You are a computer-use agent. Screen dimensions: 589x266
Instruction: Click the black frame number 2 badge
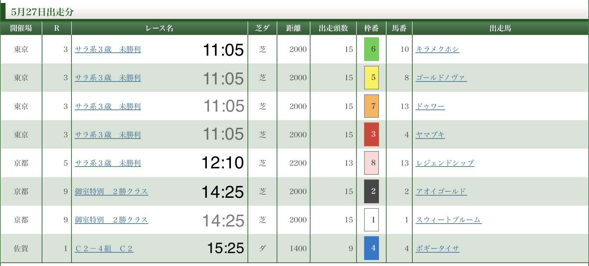371,191
